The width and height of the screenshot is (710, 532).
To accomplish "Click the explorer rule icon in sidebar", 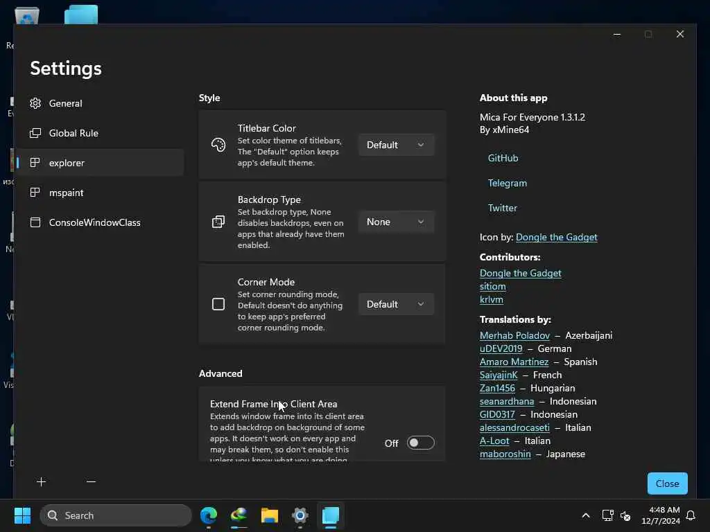I will (x=35, y=162).
